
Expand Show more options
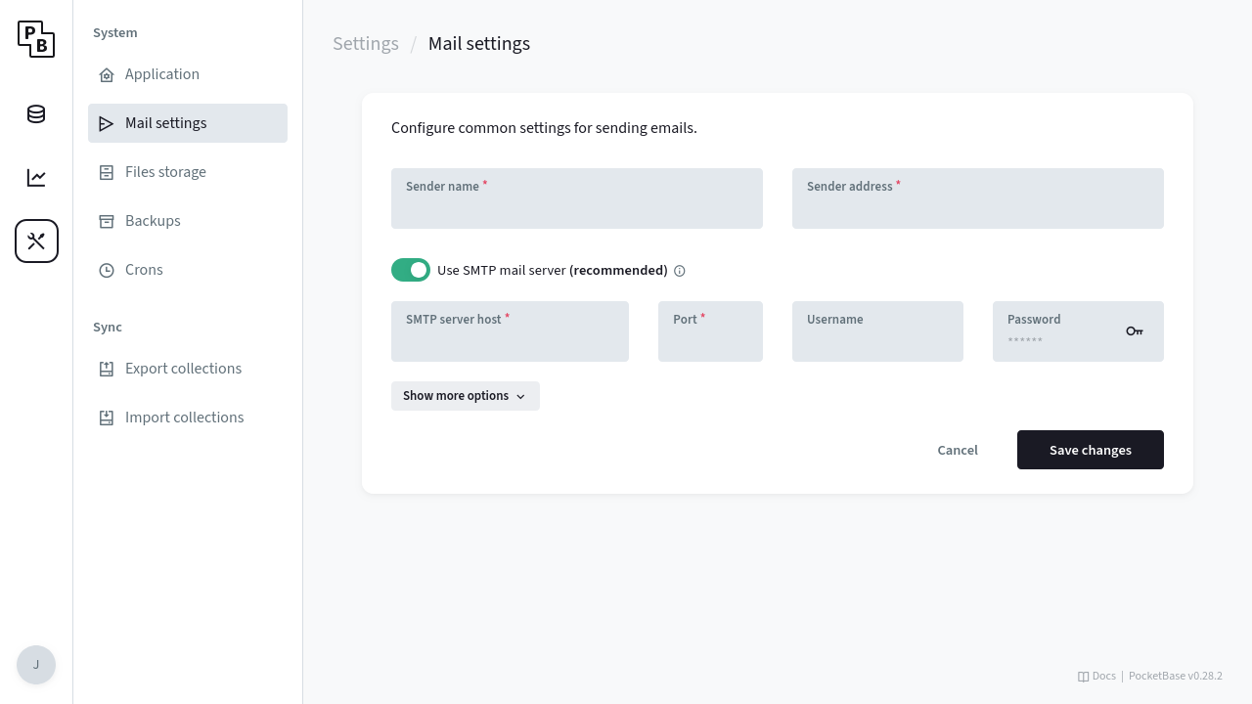pyautogui.click(x=465, y=396)
